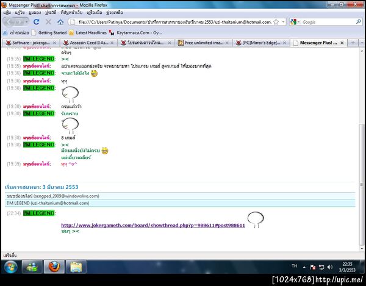This screenshot has height=286, width=366.
Task: Reload the current page
Action: tap(36, 22)
